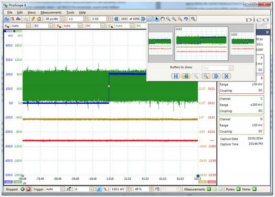The width and height of the screenshot is (275, 197).
Task: Go to previous waveform buffer in toolbar
Action: (x=116, y=19)
